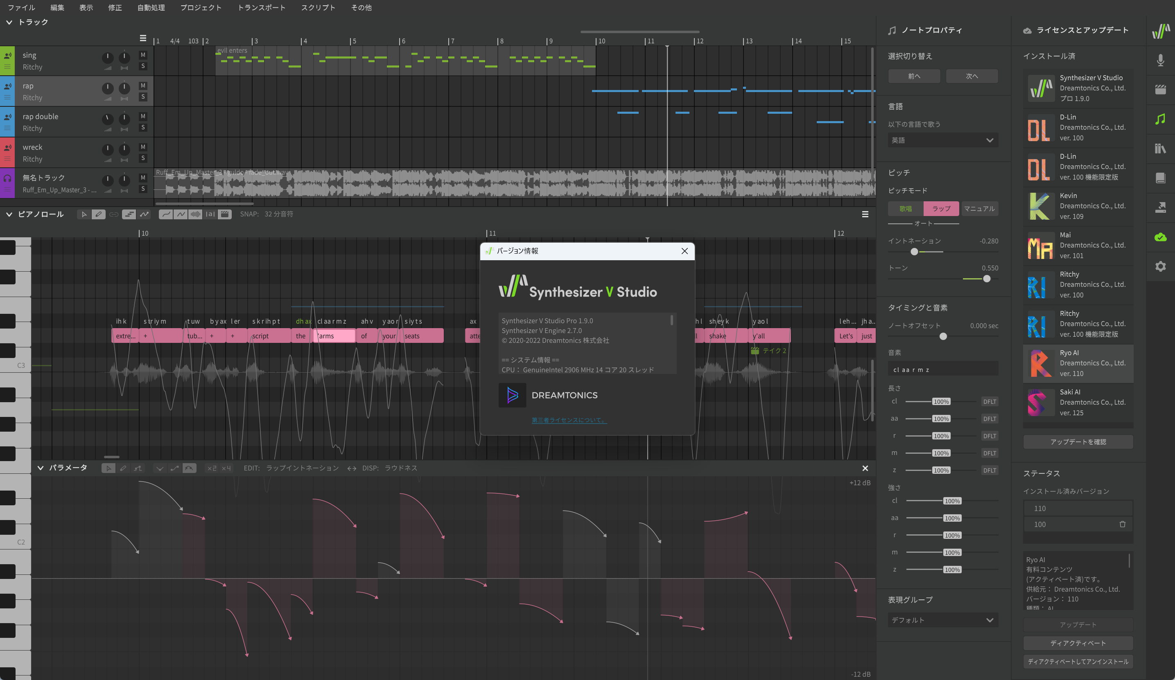Viewport: 1175px width, 680px height.
Task: Select the pencil tool in piano roll toolbar
Action: [x=98, y=214]
